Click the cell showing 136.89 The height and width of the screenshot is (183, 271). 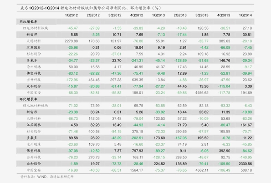tap(181, 164)
